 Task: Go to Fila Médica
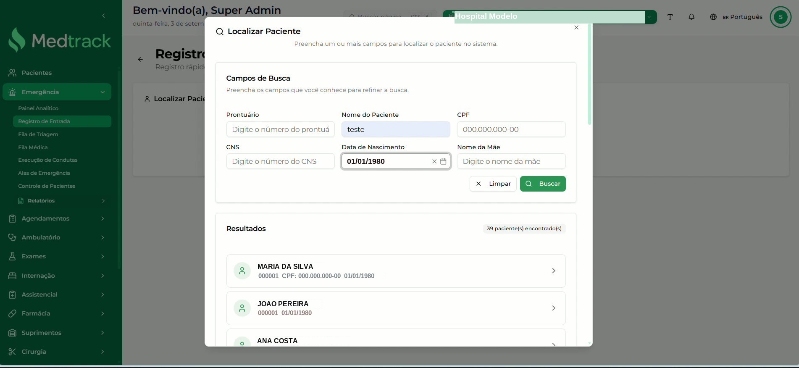tap(33, 147)
